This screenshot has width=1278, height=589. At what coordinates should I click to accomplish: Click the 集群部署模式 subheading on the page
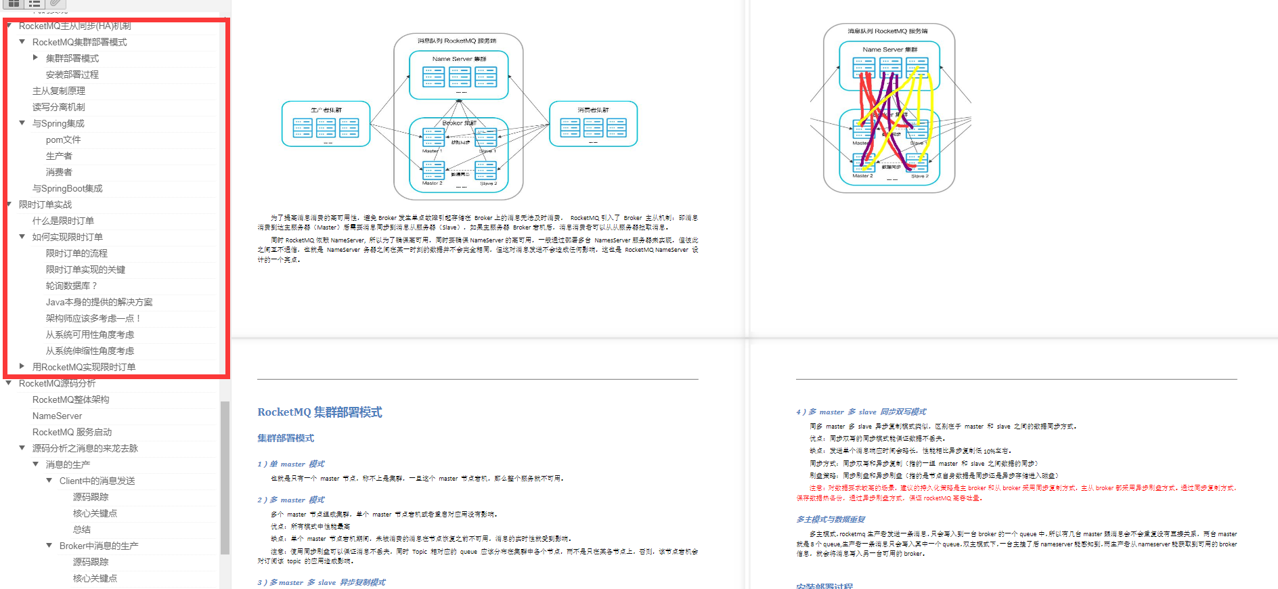coord(286,438)
